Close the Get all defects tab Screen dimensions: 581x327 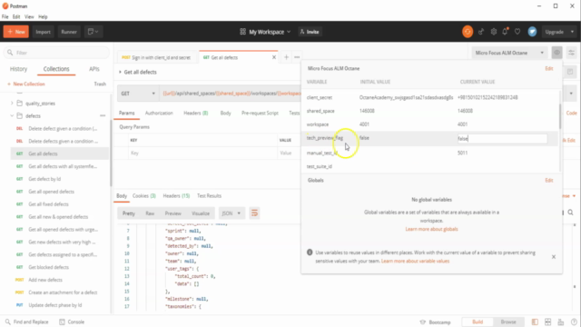coord(274,57)
